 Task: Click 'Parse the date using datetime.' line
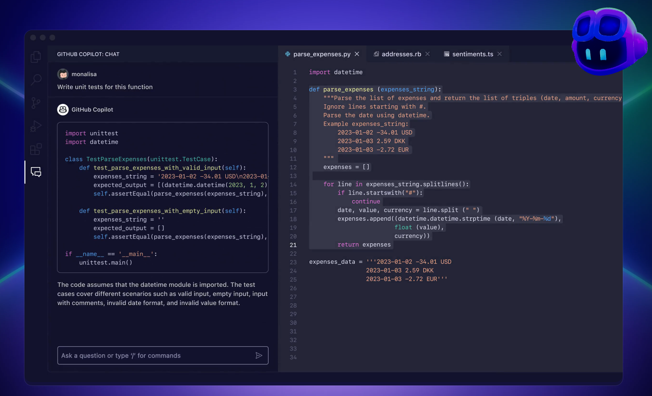pos(377,115)
